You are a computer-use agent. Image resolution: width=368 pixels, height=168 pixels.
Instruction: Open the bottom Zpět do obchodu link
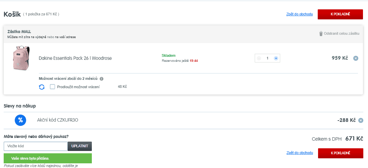pos(300,153)
